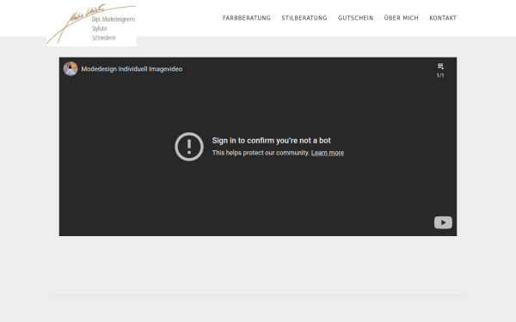Go to the STILBERATUNG page
This screenshot has height=322, width=516.
(304, 18)
